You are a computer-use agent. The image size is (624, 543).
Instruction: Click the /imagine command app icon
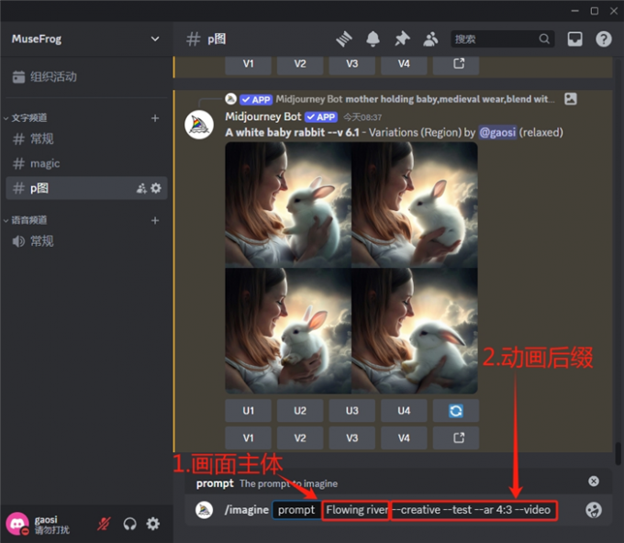pyautogui.click(x=204, y=510)
